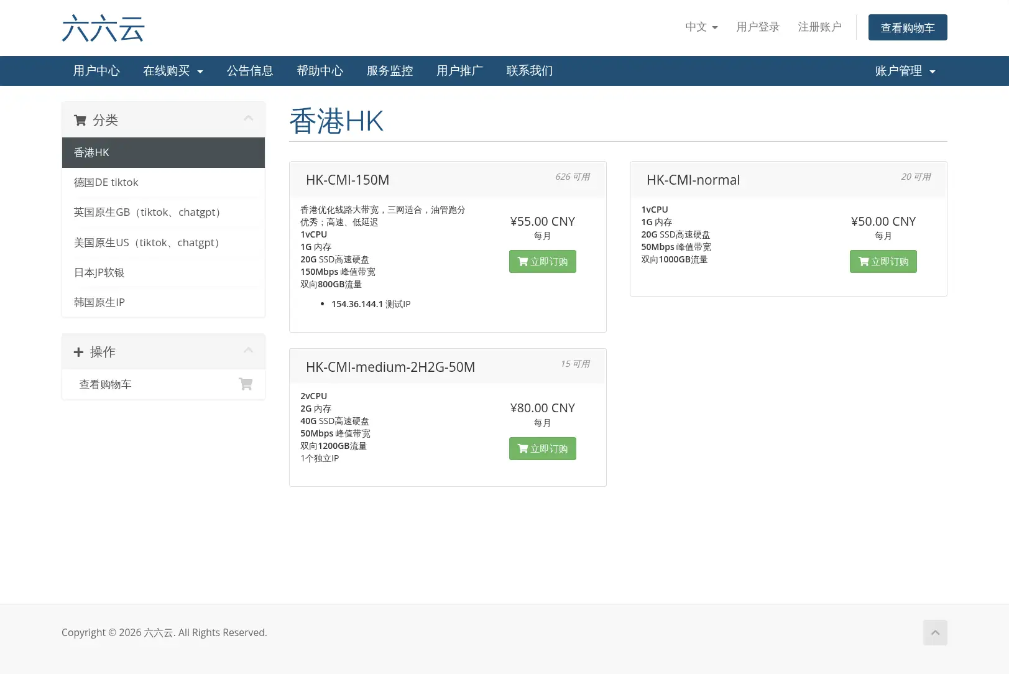Order the HK-CMI-medium-2H2G-50M plan

tap(543, 449)
